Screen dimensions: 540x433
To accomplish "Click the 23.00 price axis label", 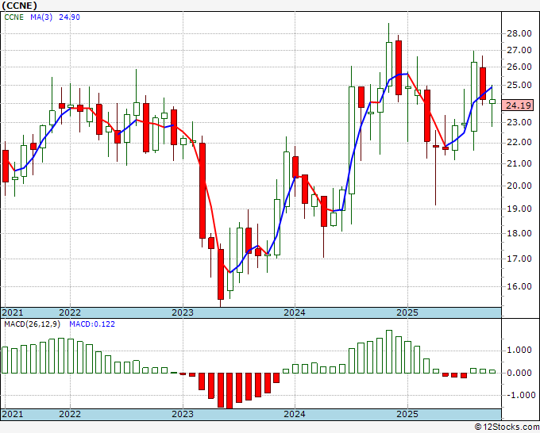I will click(519, 122).
